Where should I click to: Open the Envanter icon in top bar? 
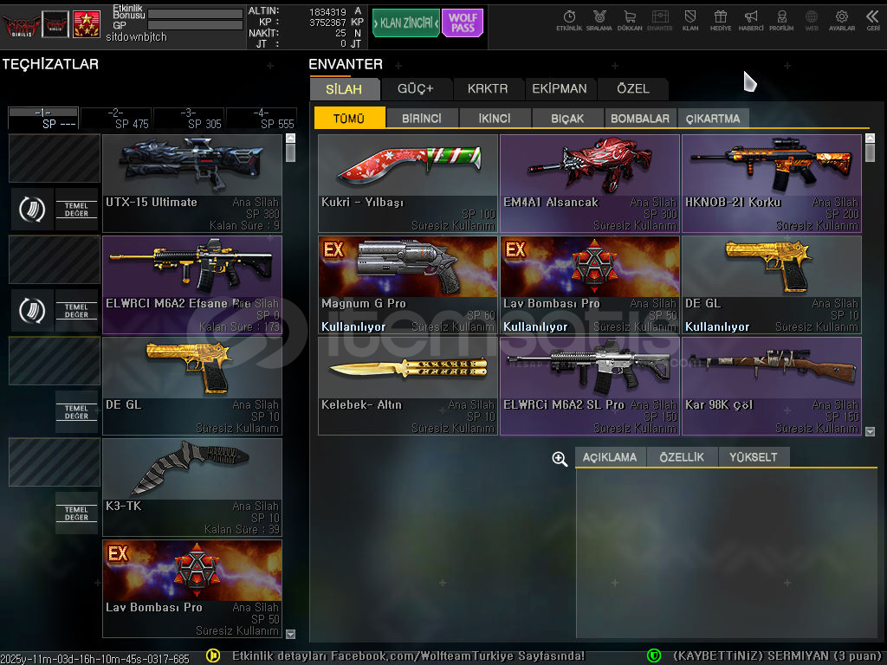pyautogui.click(x=659, y=21)
